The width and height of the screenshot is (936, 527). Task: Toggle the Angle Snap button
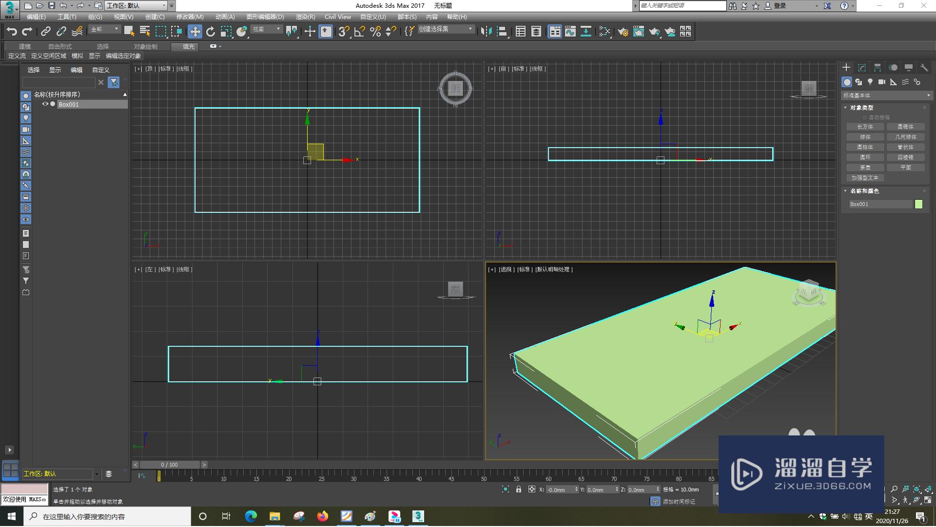(x=360, y=32)
